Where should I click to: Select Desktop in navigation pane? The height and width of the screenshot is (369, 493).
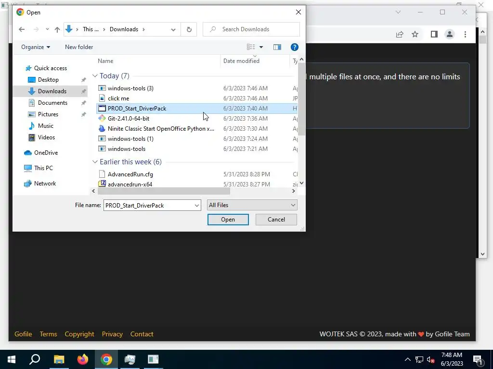(x=48, y=80)
